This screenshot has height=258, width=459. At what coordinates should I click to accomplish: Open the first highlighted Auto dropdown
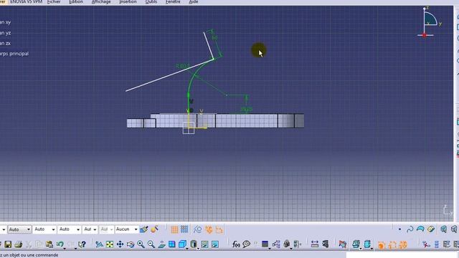[19, 229]
